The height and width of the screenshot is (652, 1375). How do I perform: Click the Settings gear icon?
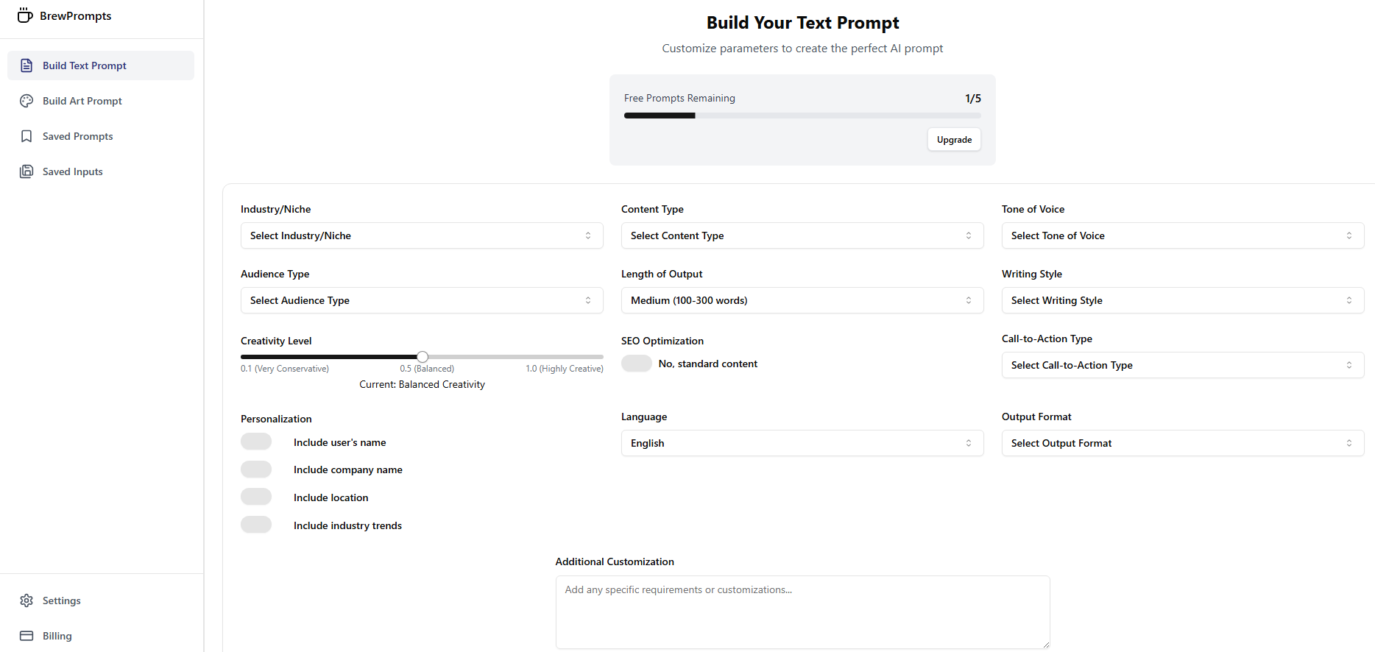pos(26,600)
